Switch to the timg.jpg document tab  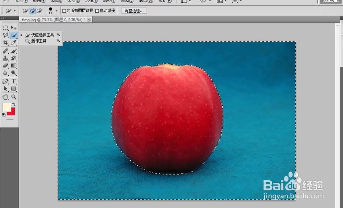53,19
